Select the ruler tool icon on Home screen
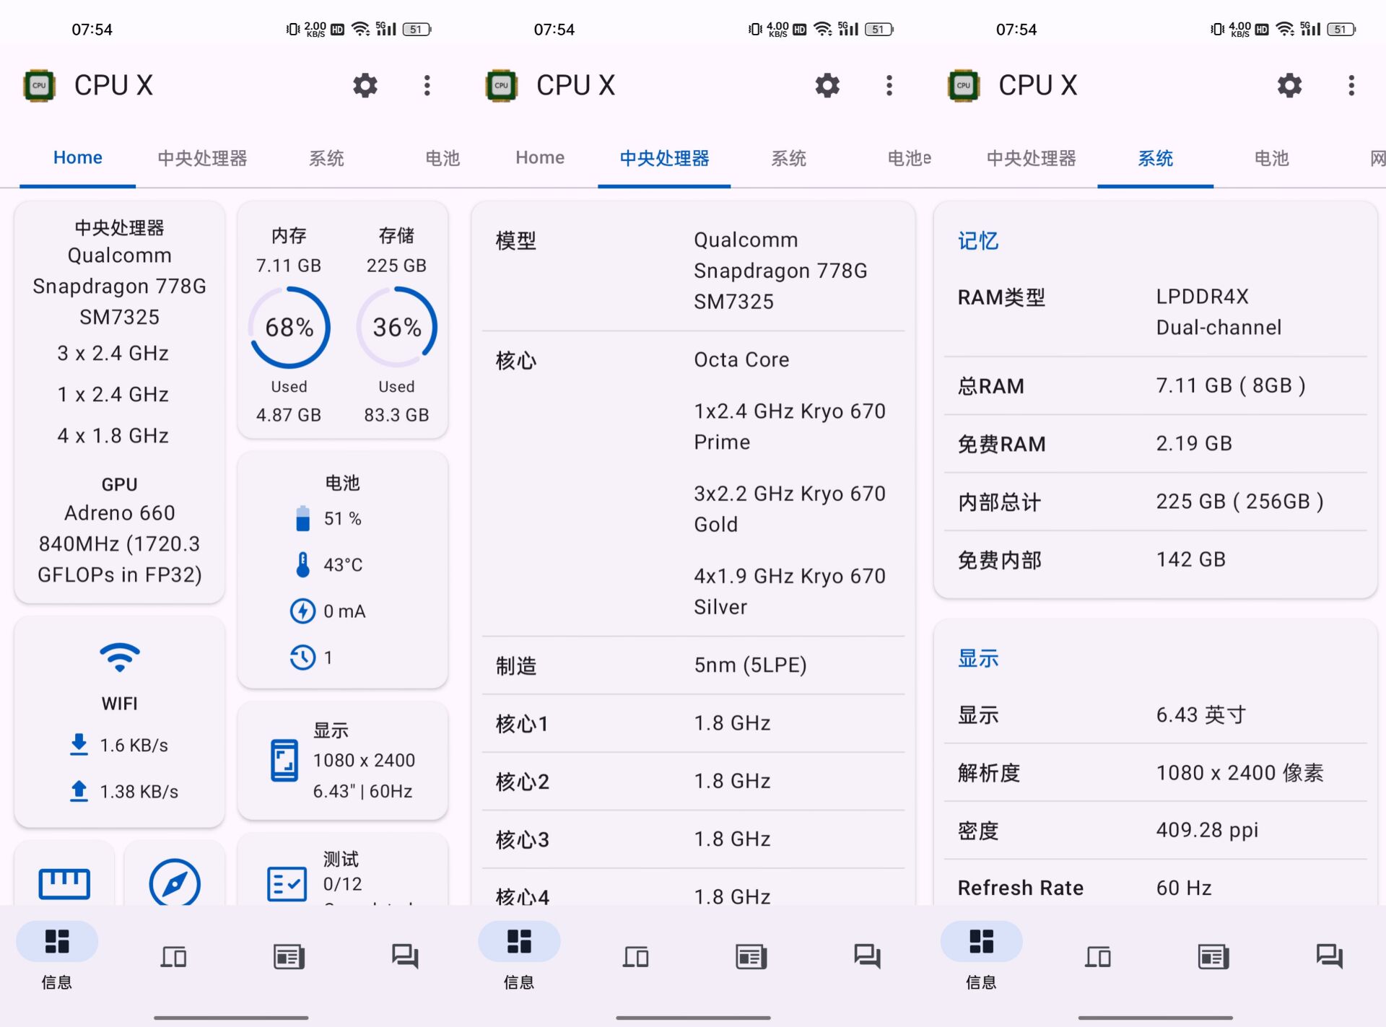 click(x=64, y=882)
